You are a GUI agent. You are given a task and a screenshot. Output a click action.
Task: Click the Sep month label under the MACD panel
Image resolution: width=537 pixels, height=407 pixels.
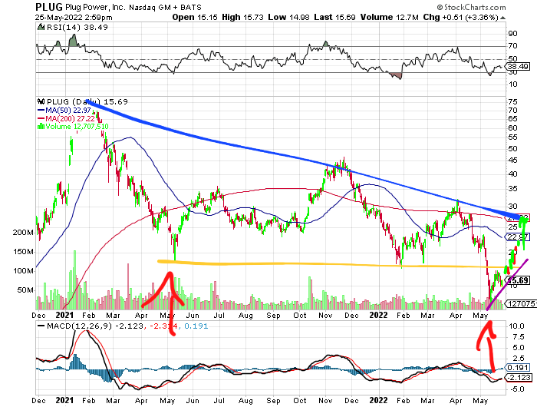(273, 400)
